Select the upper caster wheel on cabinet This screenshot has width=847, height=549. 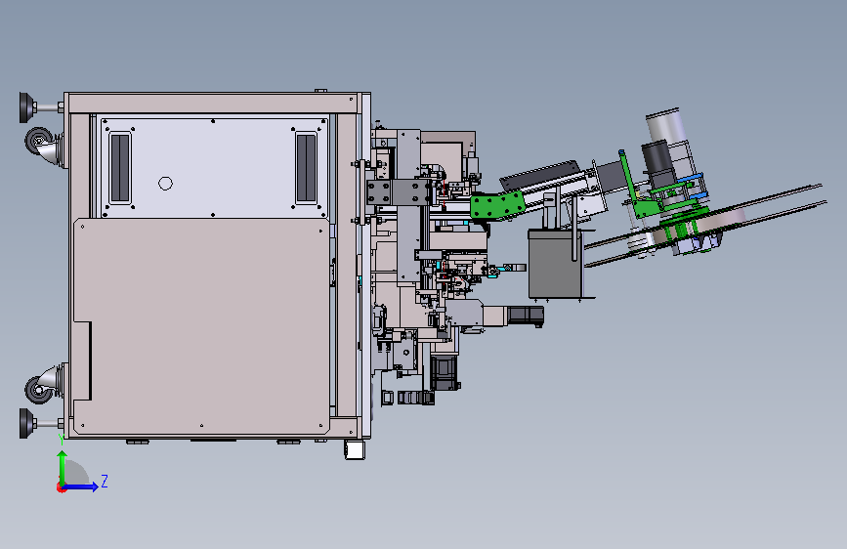point(40,142)
